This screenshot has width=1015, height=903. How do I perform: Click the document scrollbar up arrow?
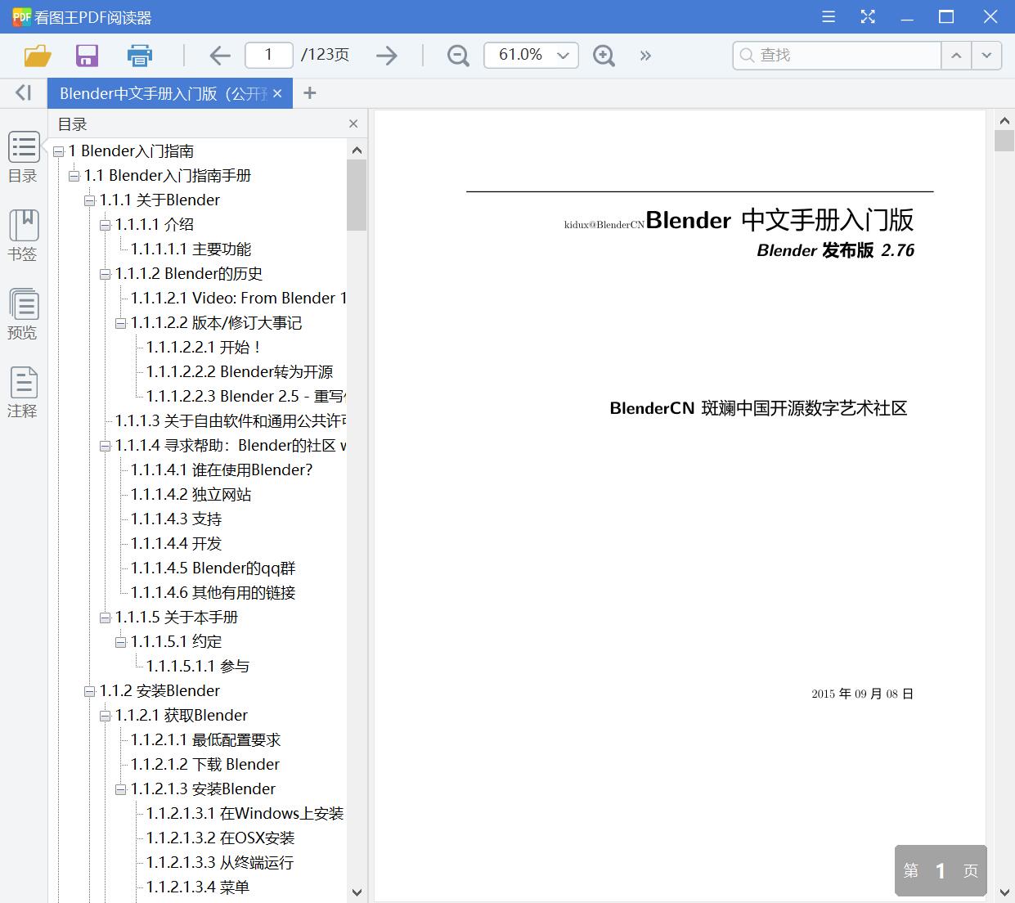1004,120
